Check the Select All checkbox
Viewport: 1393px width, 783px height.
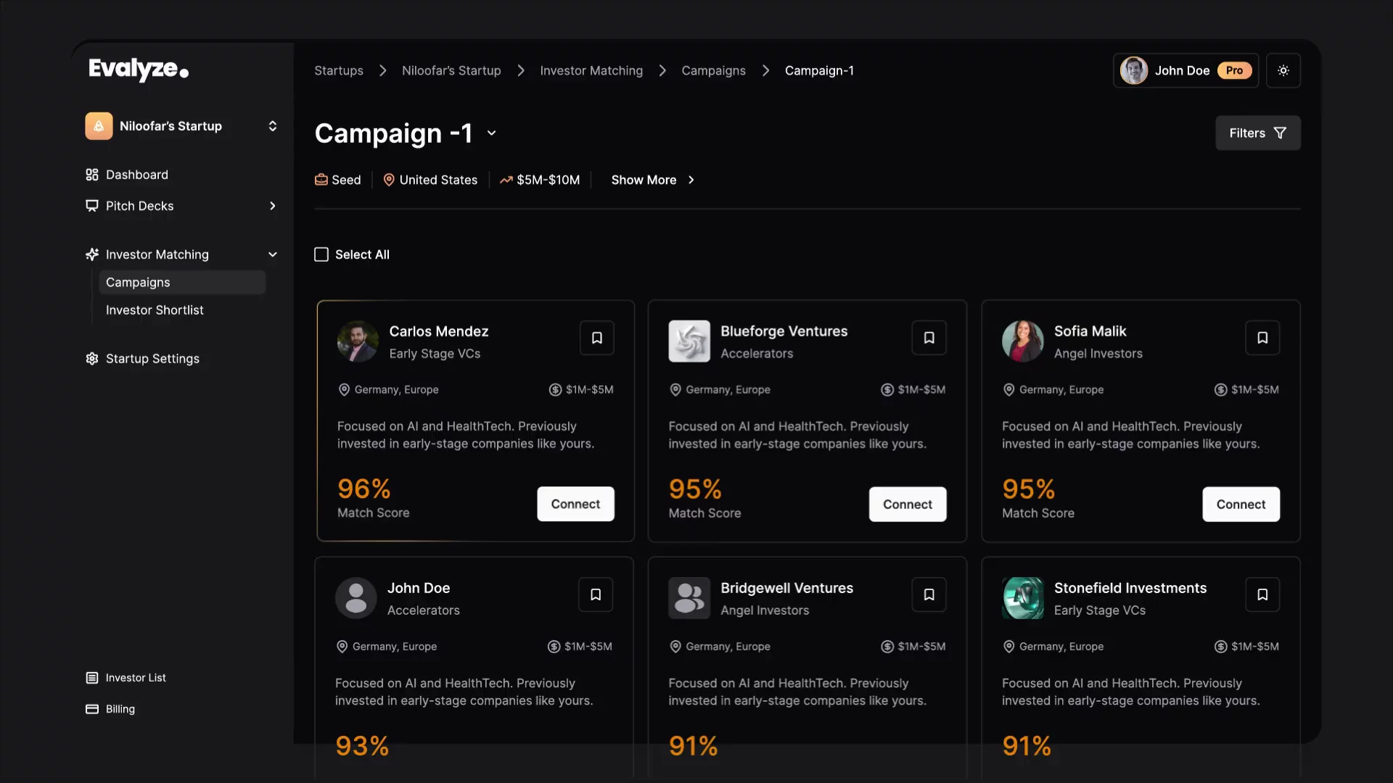(321, 254)
